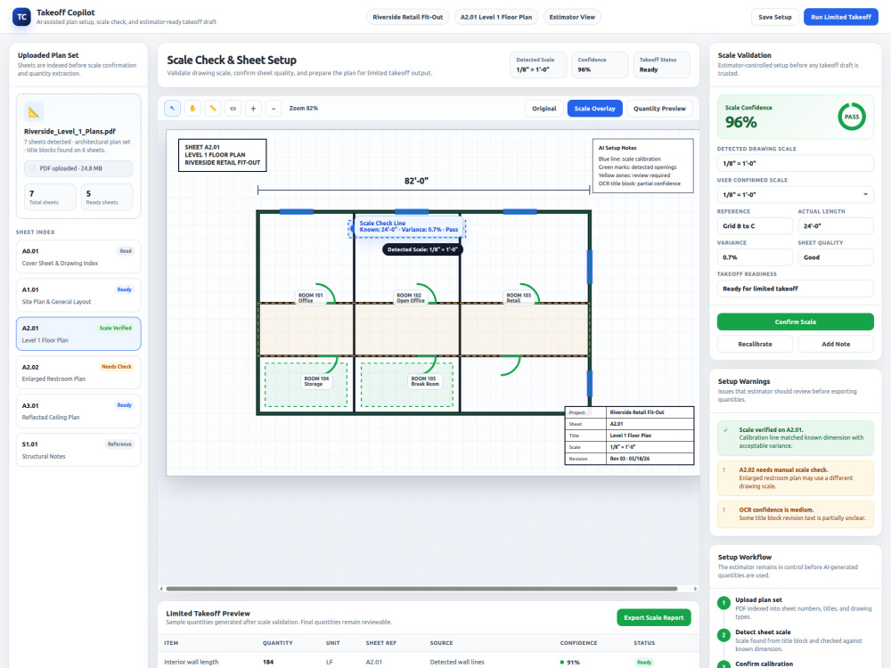Click the green confidence dot beside 91%
891x668 pixels.
click(562, 662)
